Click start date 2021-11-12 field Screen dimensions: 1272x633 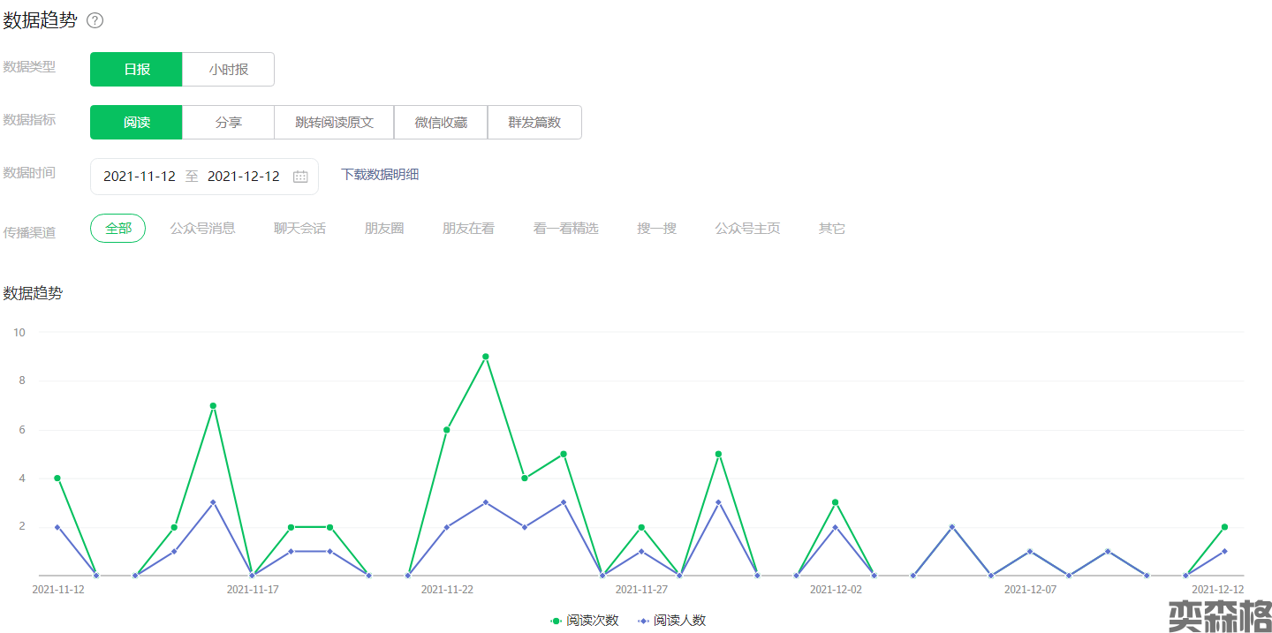pos(140,177)
